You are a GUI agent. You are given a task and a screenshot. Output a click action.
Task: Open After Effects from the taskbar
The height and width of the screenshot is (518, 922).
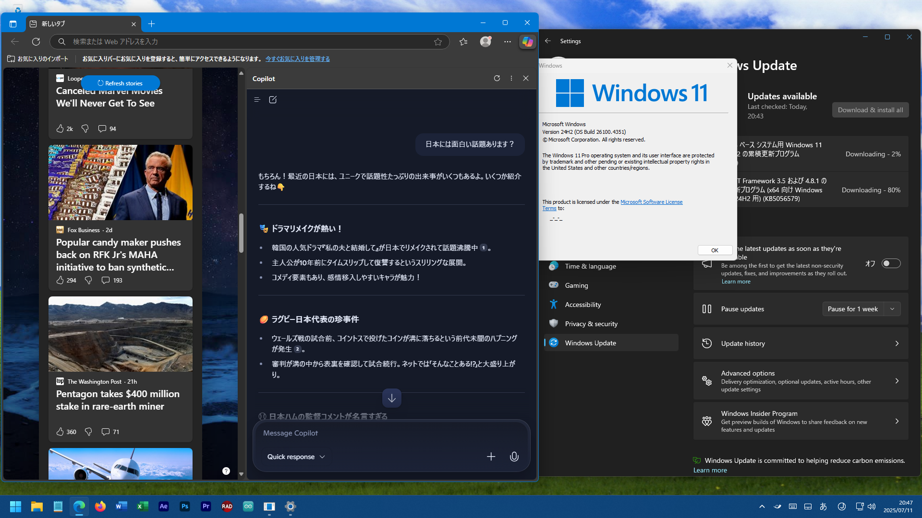pyautogui.click(x=164, y=506)
